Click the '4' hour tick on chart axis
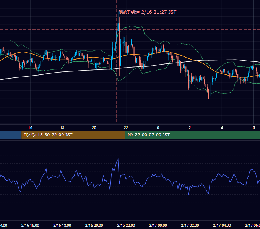 (x=222, y=128)
